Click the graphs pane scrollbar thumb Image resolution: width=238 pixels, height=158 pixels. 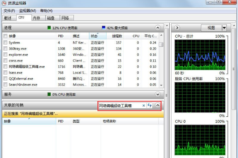pyautogui.click(x=234, y=69)
